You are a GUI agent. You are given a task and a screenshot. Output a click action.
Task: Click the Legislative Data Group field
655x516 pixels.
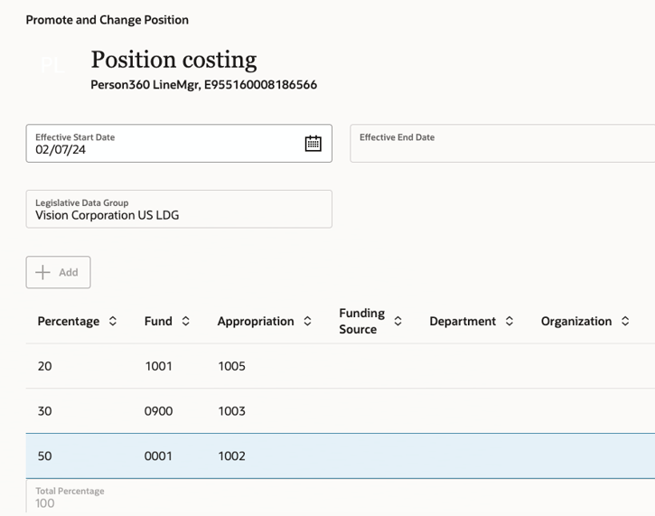(179, 209)
